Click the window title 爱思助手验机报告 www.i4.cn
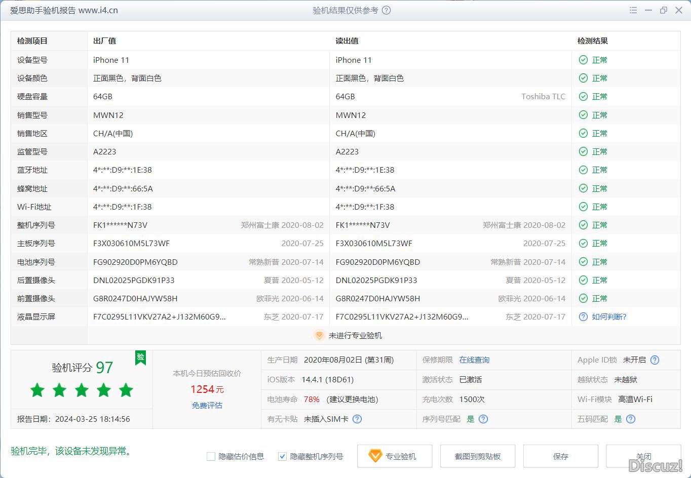The width and height of the screenshot is (691, 478). click(x=64, y=10)
